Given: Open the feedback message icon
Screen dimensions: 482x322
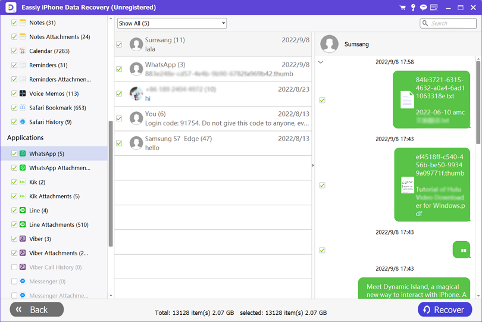Looking at the screenshot, I should point(434,7).
